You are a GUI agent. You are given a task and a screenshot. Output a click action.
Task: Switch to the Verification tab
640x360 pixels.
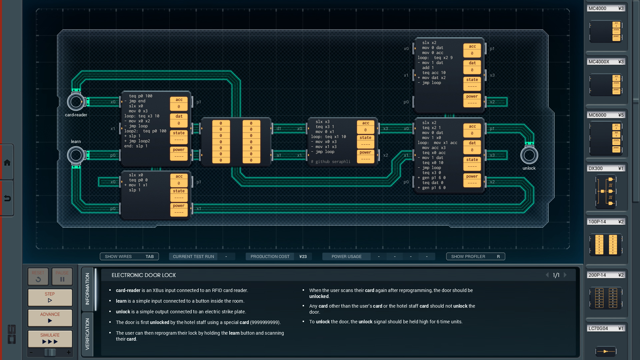coord(87,334)
